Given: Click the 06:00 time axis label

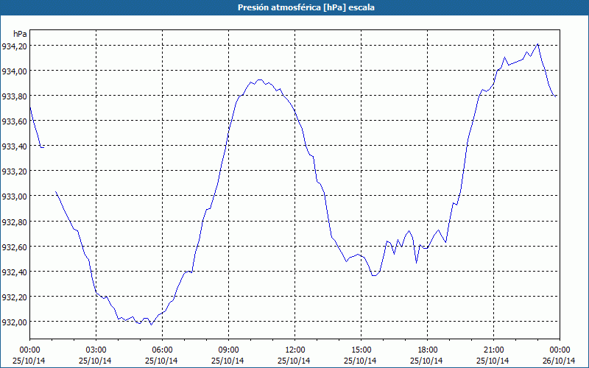Looking at the screenshot, I should pos(162,350).
